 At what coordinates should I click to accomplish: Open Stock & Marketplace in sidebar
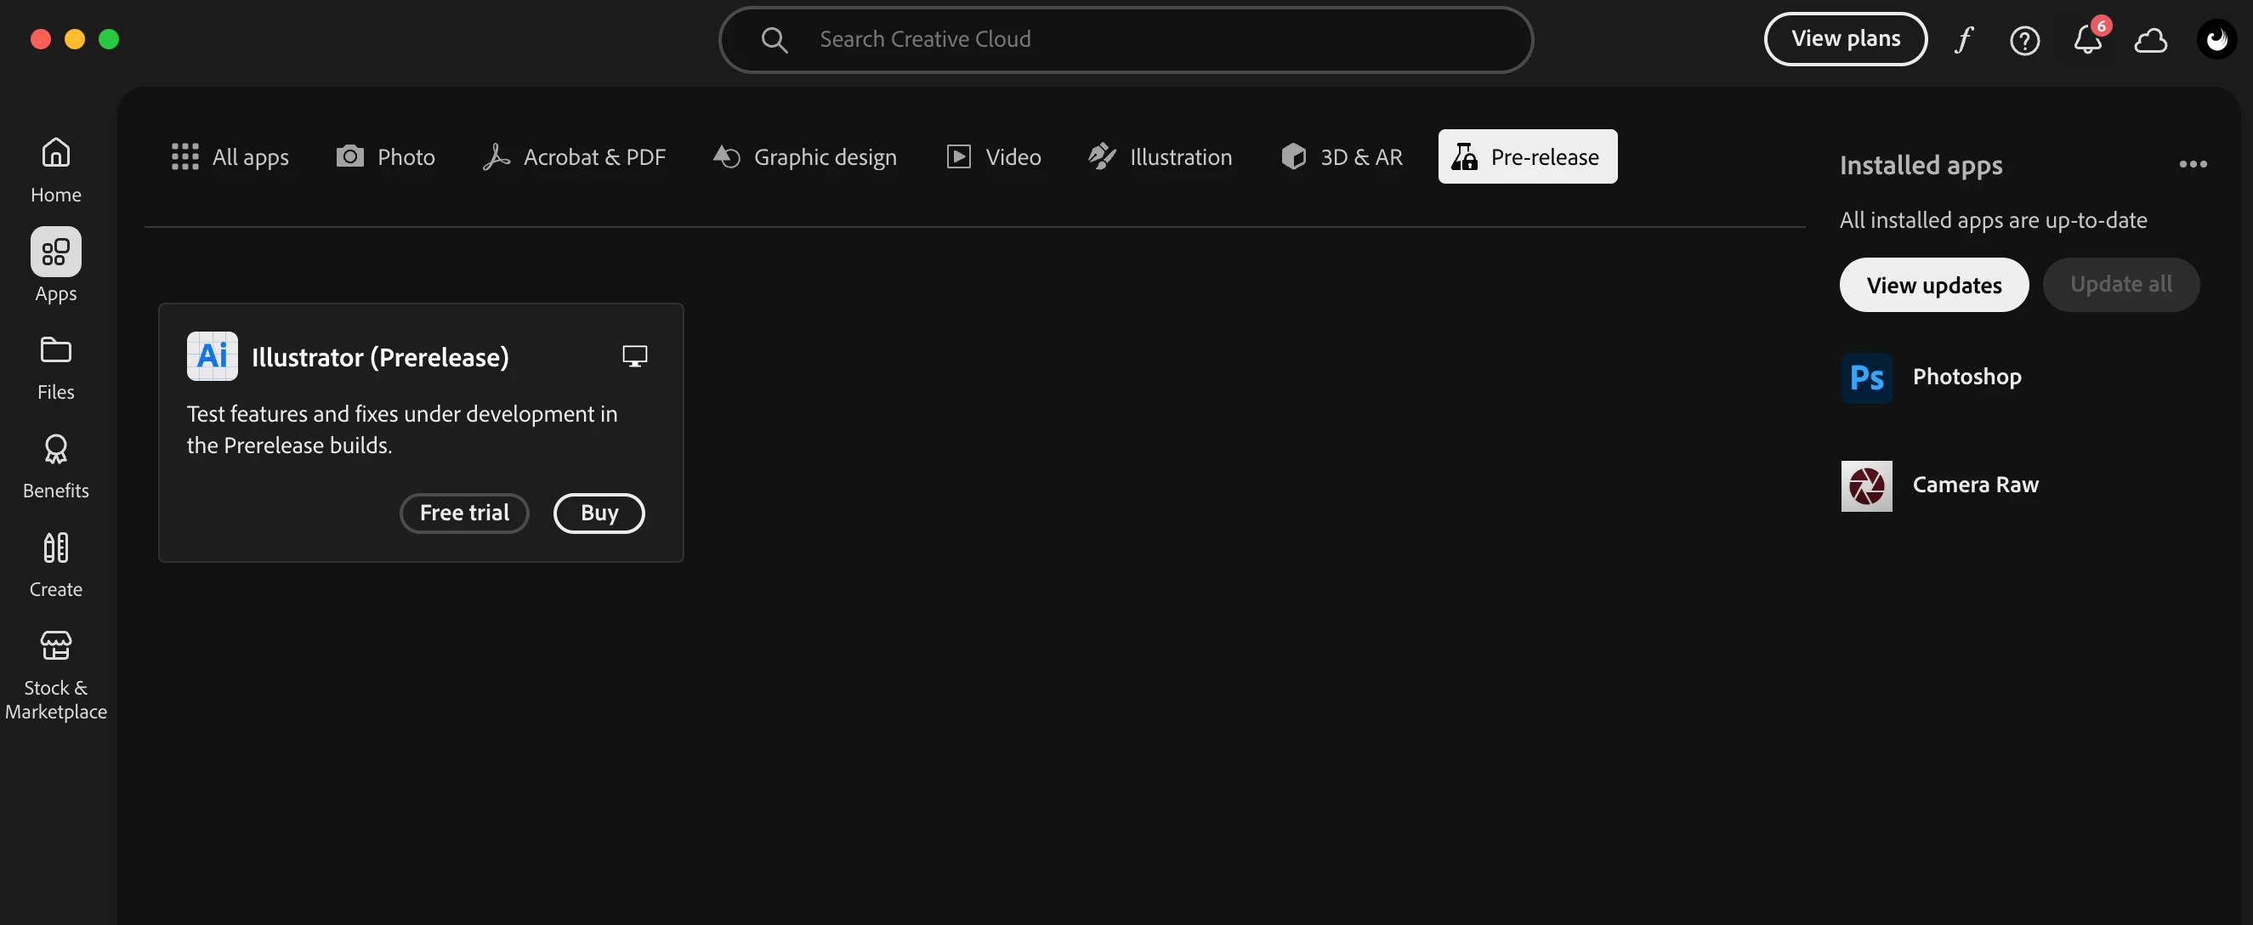pyautogui.click(x=56, y=676)
